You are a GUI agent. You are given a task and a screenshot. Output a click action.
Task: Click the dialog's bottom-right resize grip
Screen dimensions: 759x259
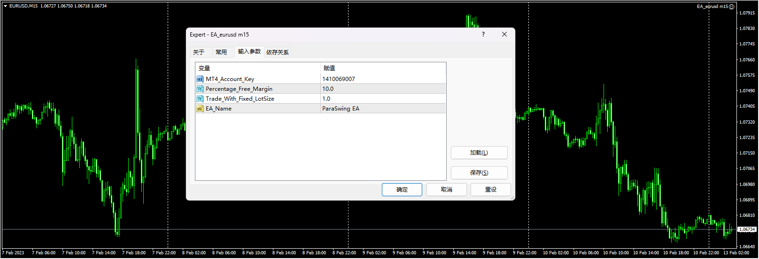pyautogui.click(x=512, y=198)
